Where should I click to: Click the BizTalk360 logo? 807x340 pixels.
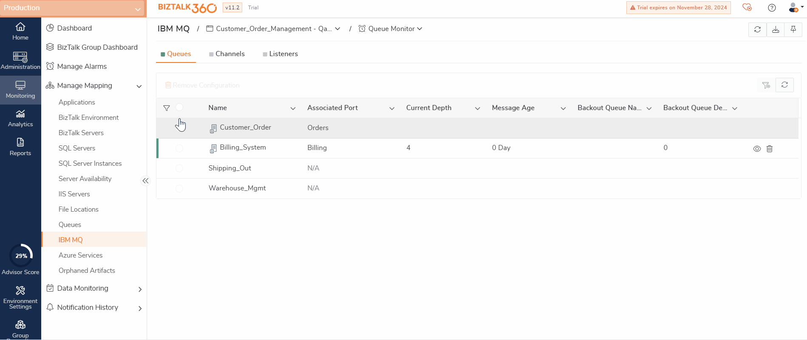(x=187, y=8)
